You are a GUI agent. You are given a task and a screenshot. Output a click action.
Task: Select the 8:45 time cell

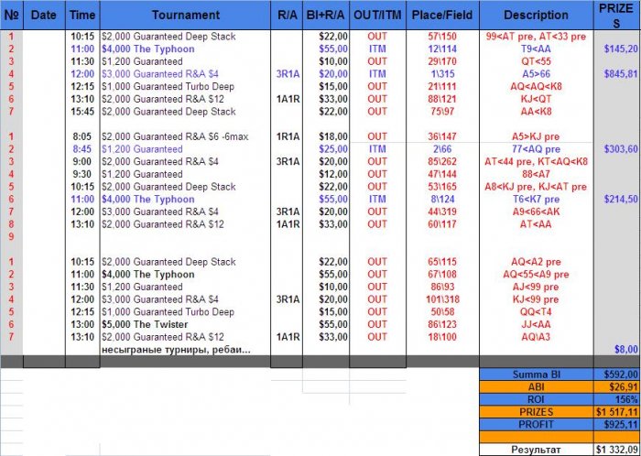[x=82, y=149]
